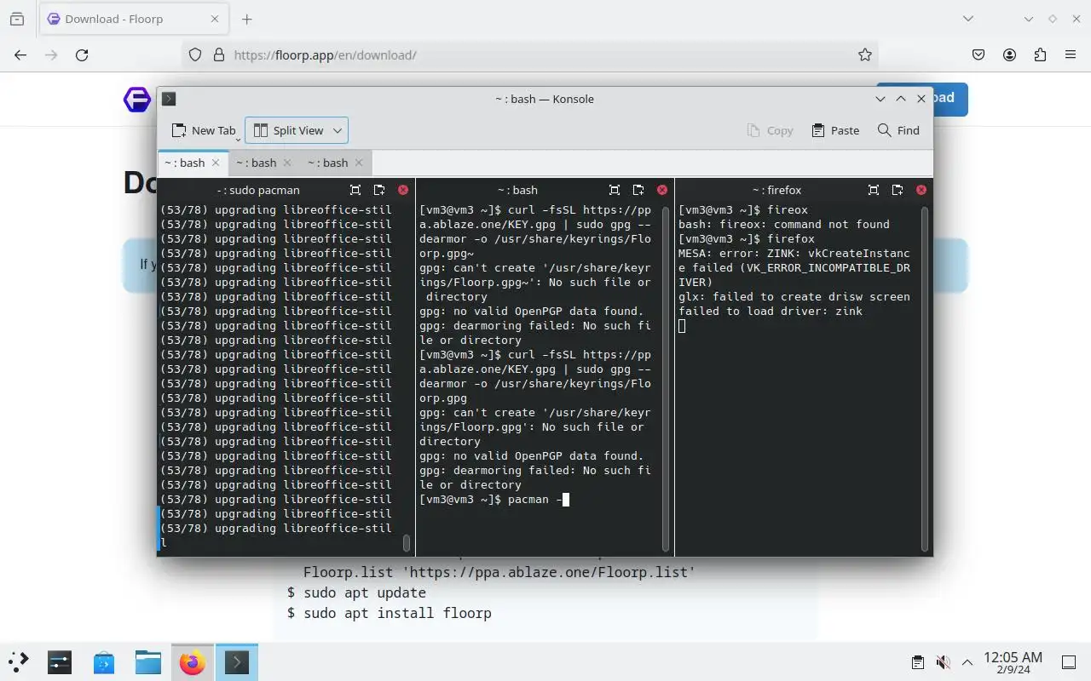Maximize the sudo pacman terminal pane
Image resolution: width=1091 pixels, height=681 pixels.
355,190
